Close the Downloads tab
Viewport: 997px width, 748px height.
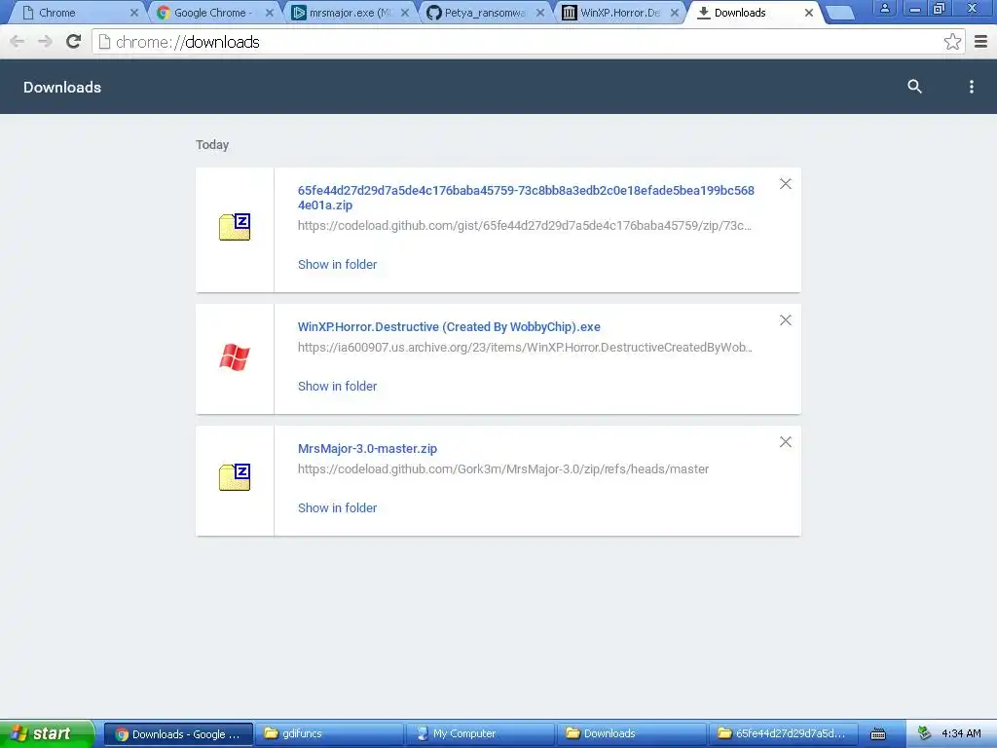coord(809,13)
